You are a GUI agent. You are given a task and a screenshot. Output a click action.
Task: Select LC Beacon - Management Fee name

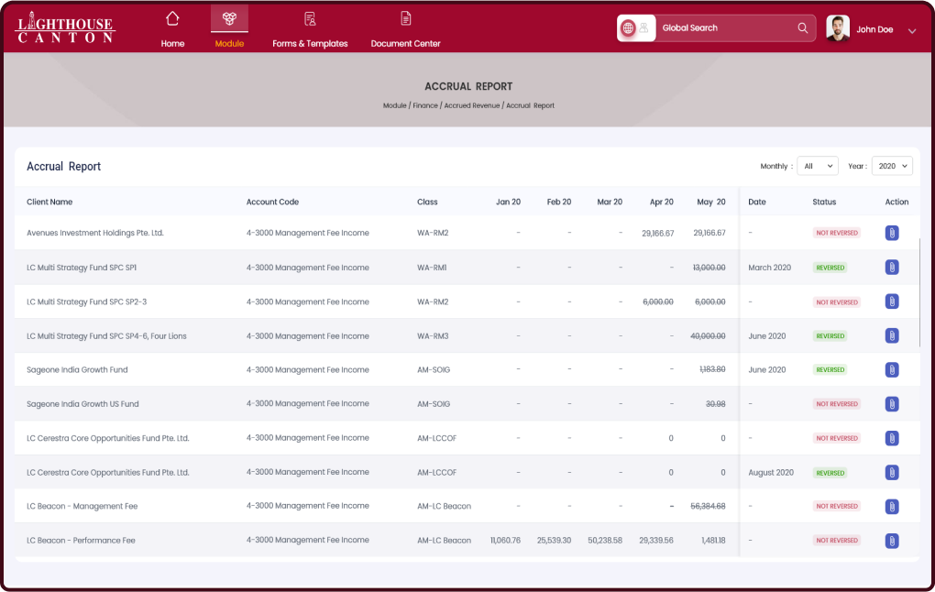82,507
